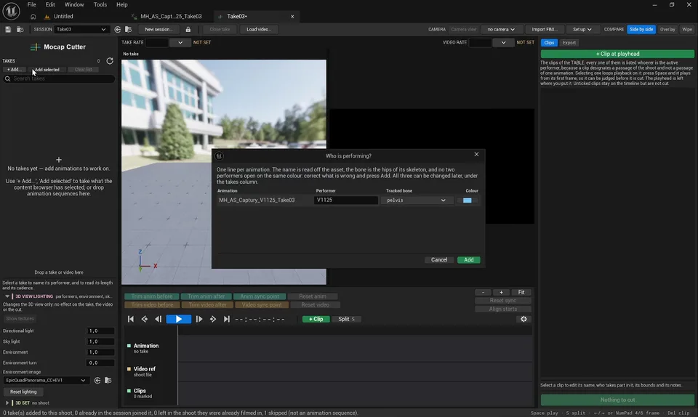698x417 pixels.
Task: Click the Unreal icon in dialog title bar
Action: click(x=219, y=156)
